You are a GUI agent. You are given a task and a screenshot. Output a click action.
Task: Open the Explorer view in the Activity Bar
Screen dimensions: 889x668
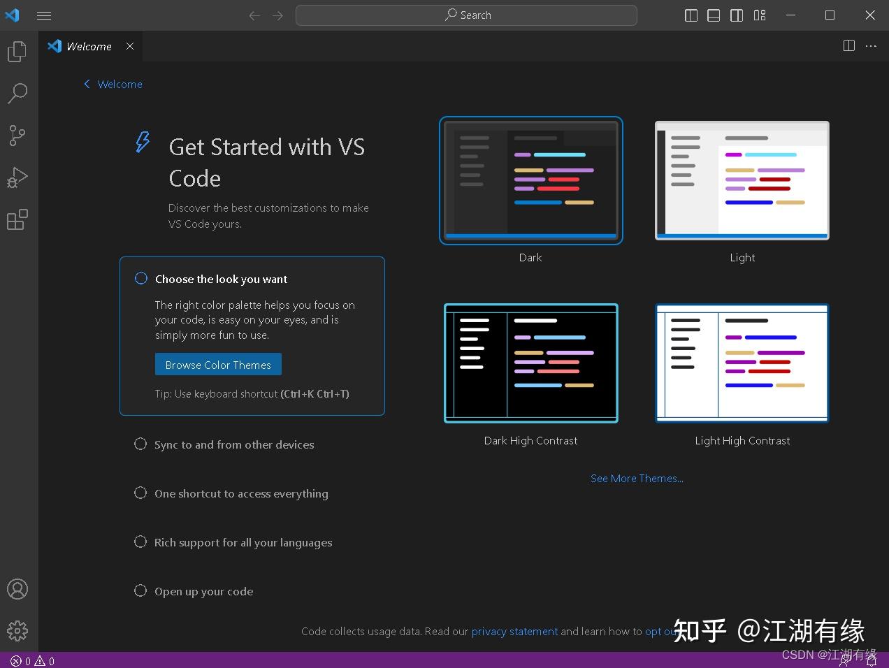[x=17, y=51]
